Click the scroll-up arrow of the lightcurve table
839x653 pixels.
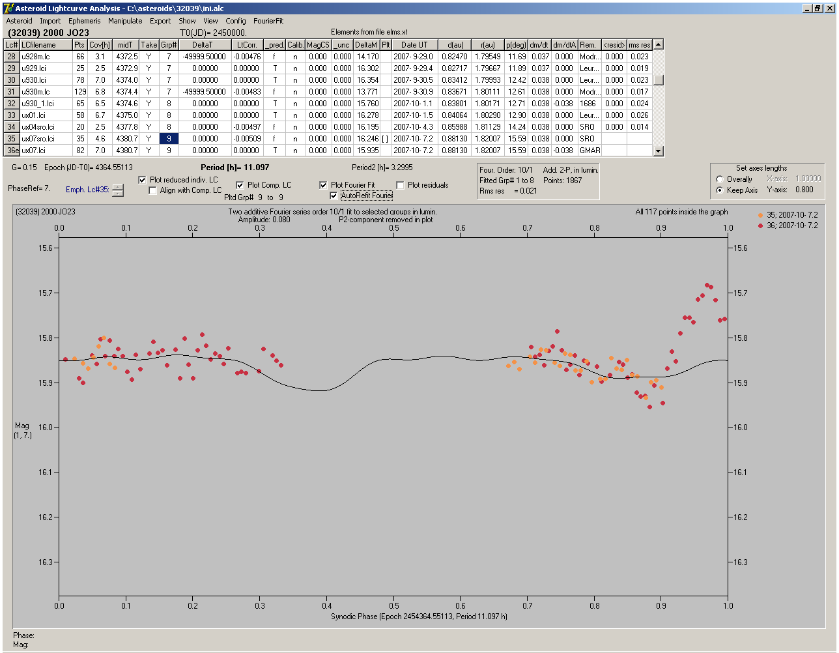click(x=659, y=44)
